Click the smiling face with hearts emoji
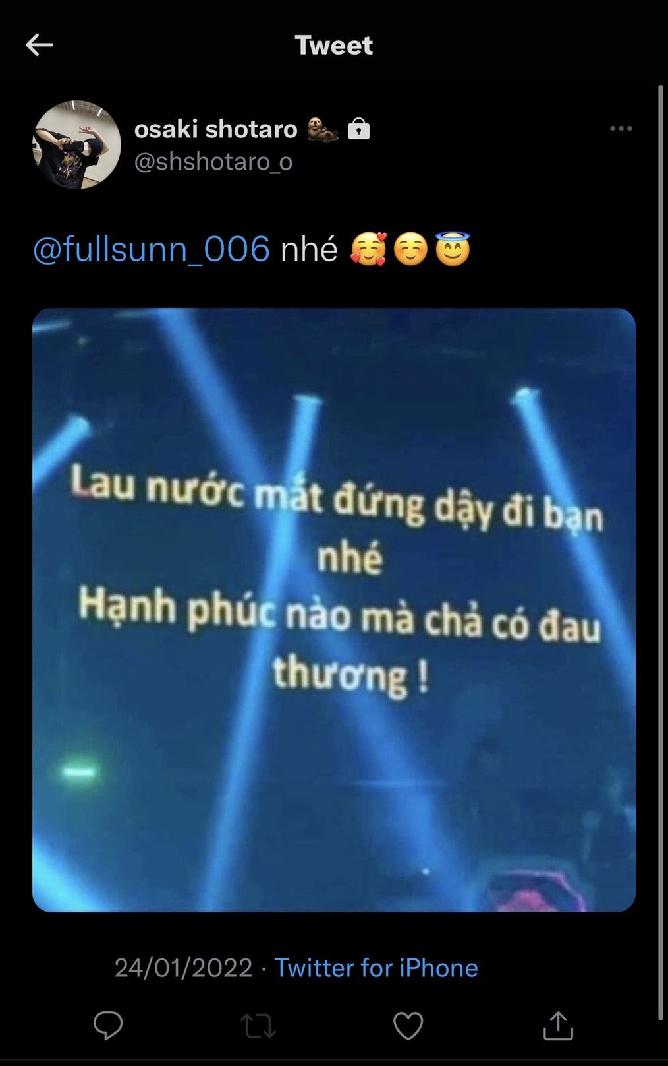Image resolution: width=668 pixels, height=1066 pixels. [368, 249]
